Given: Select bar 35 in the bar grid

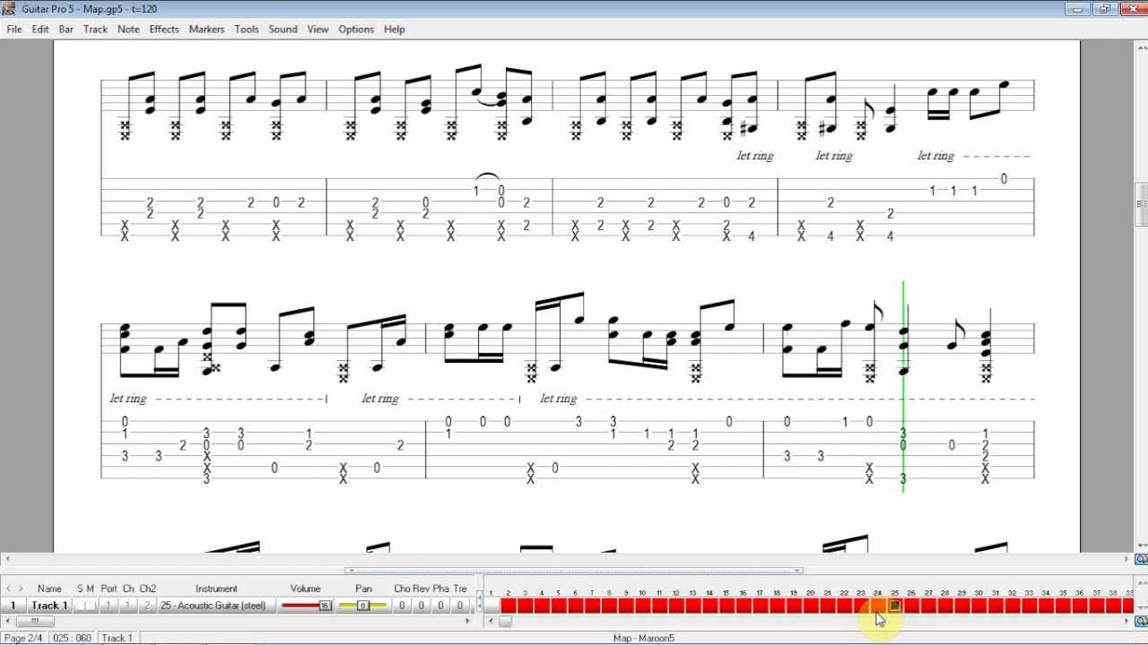Looking at the screenshot, I should 1063,606.
